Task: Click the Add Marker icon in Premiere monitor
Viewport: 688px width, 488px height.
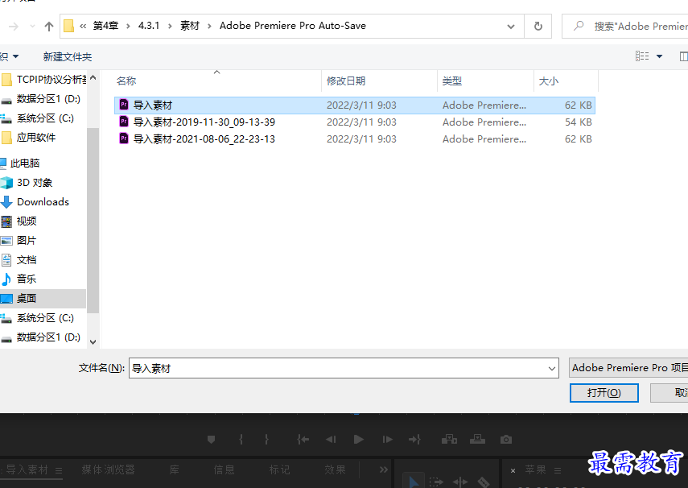Action: pos(211,439)
